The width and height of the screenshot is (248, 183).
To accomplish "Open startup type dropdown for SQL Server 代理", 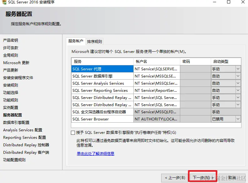I will pos(238,69).
